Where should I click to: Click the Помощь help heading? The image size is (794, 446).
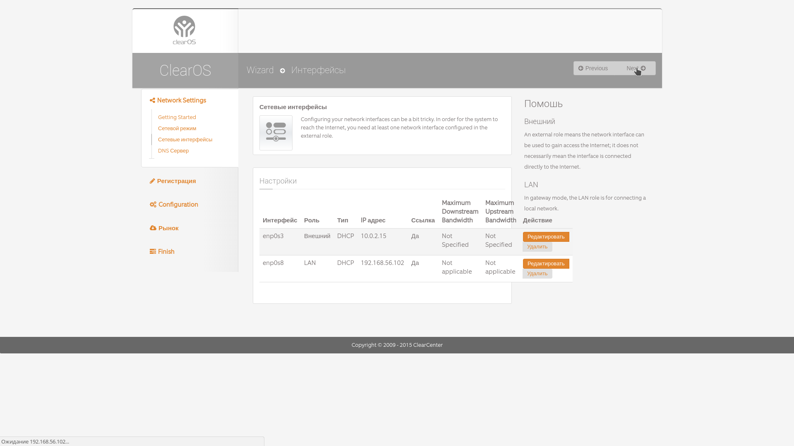click(544, 104)
